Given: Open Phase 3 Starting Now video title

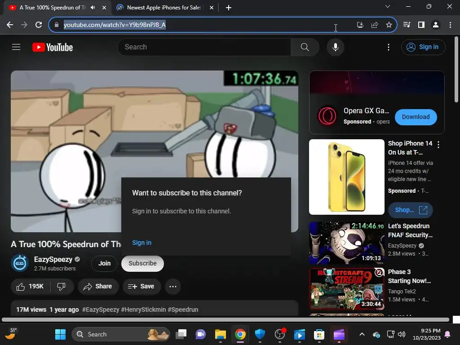Looking at the screenshot, I should click(x=409, y=276).
